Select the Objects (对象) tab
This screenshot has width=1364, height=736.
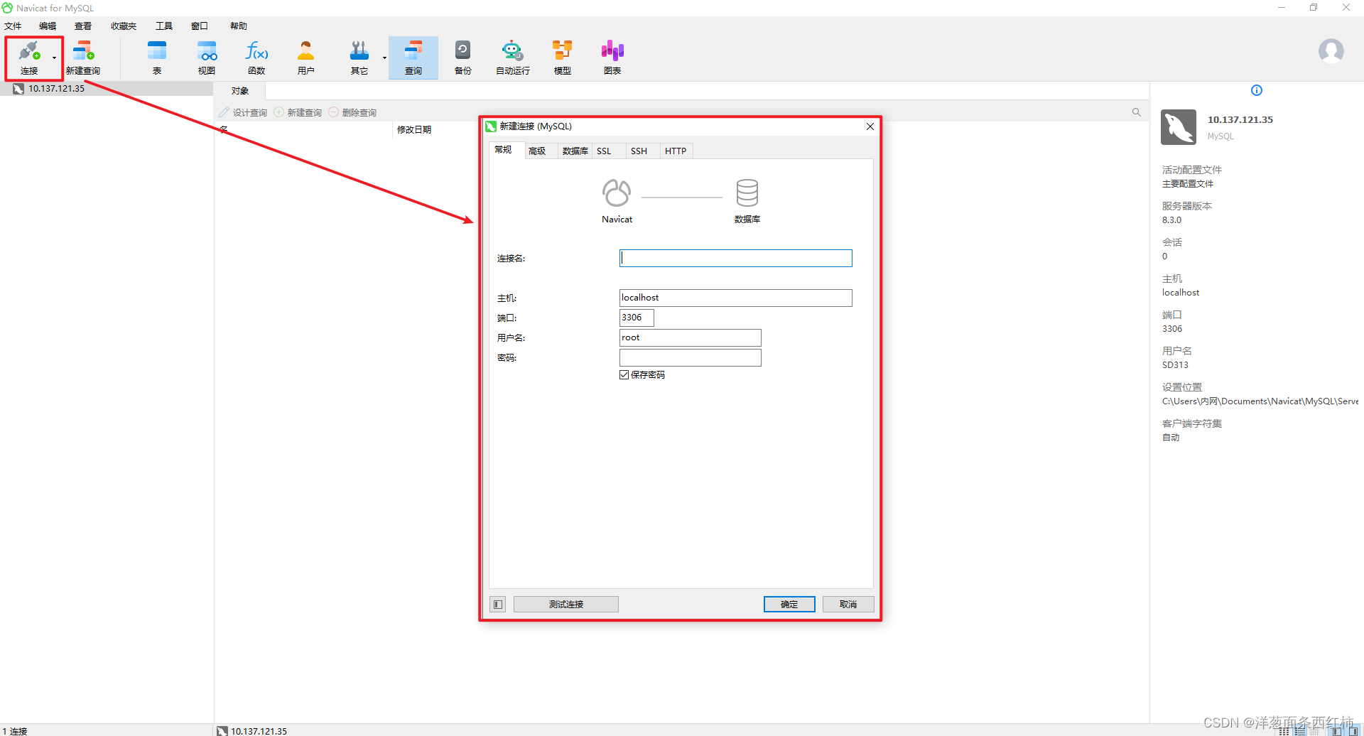click(240, 91)
